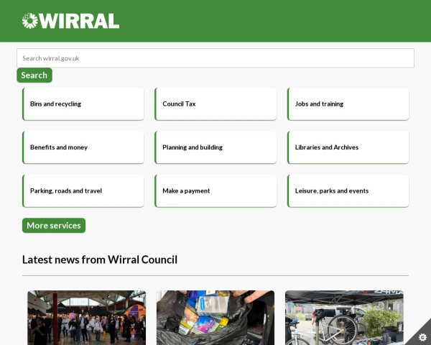Open Bins and recycling service
This screenshot has height=345, width=431.
83,104
